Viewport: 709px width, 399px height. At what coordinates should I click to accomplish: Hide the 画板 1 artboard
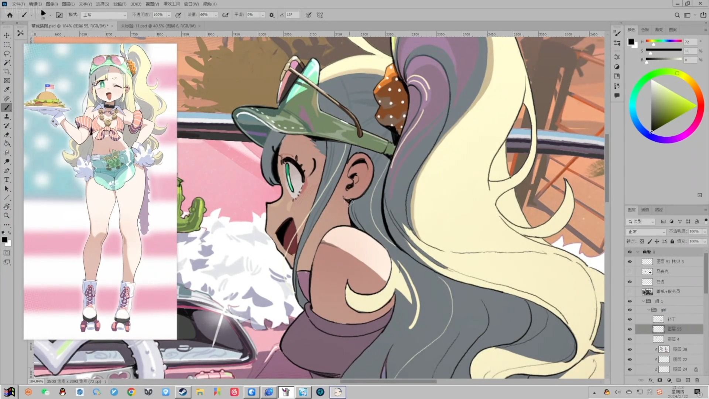(630, 252)
